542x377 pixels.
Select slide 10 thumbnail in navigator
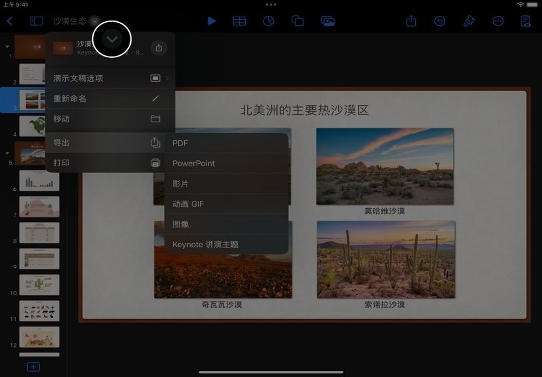[39, 285]
